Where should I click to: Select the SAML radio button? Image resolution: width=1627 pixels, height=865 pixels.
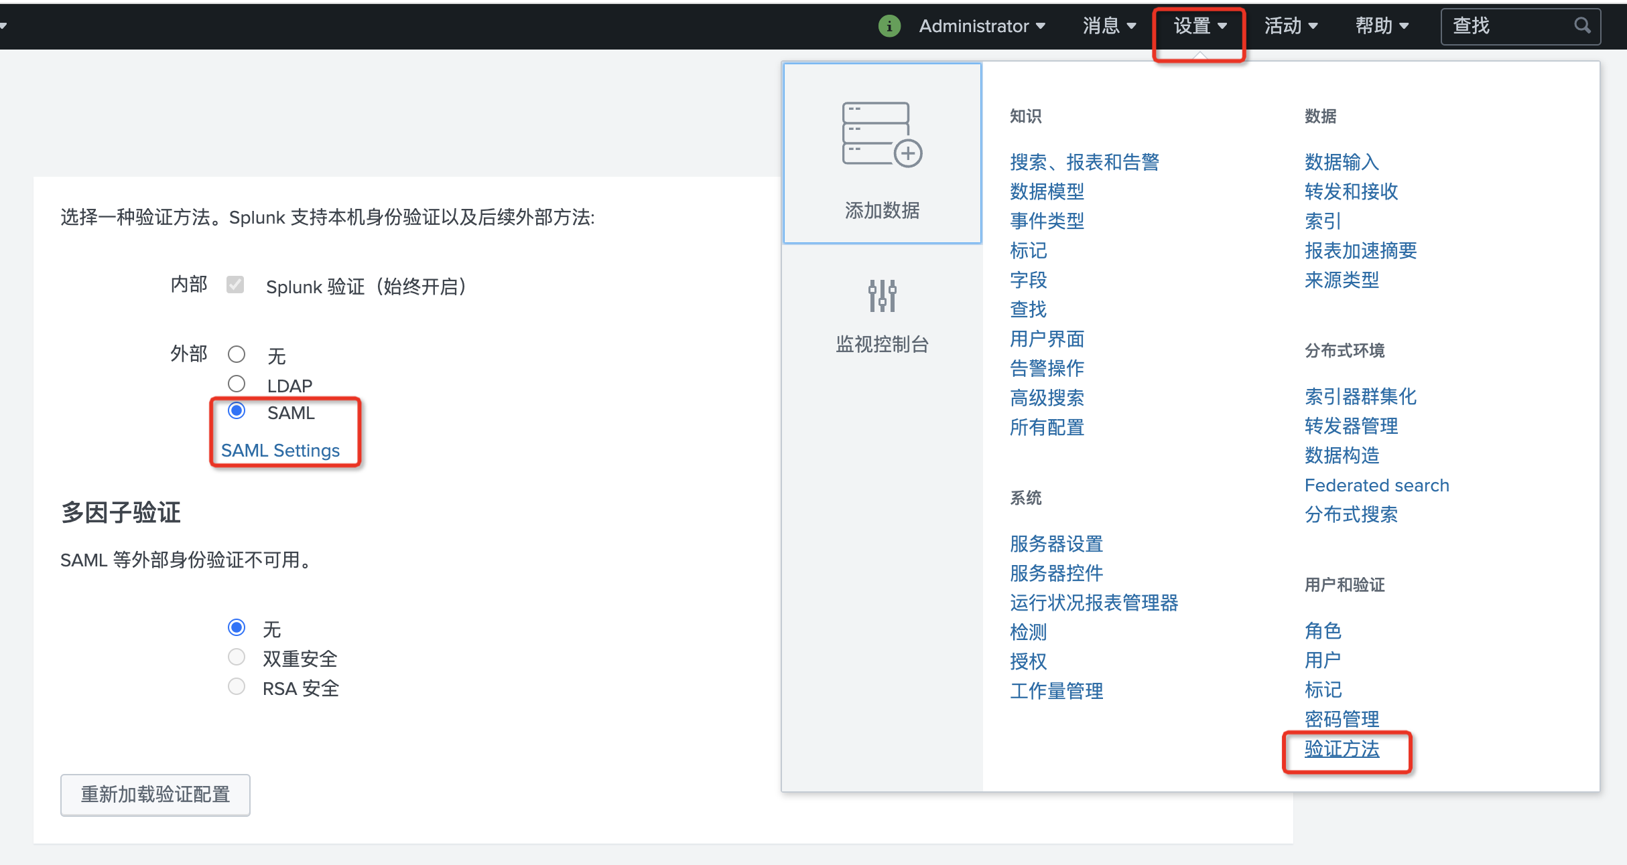click(x=237, y=410)
